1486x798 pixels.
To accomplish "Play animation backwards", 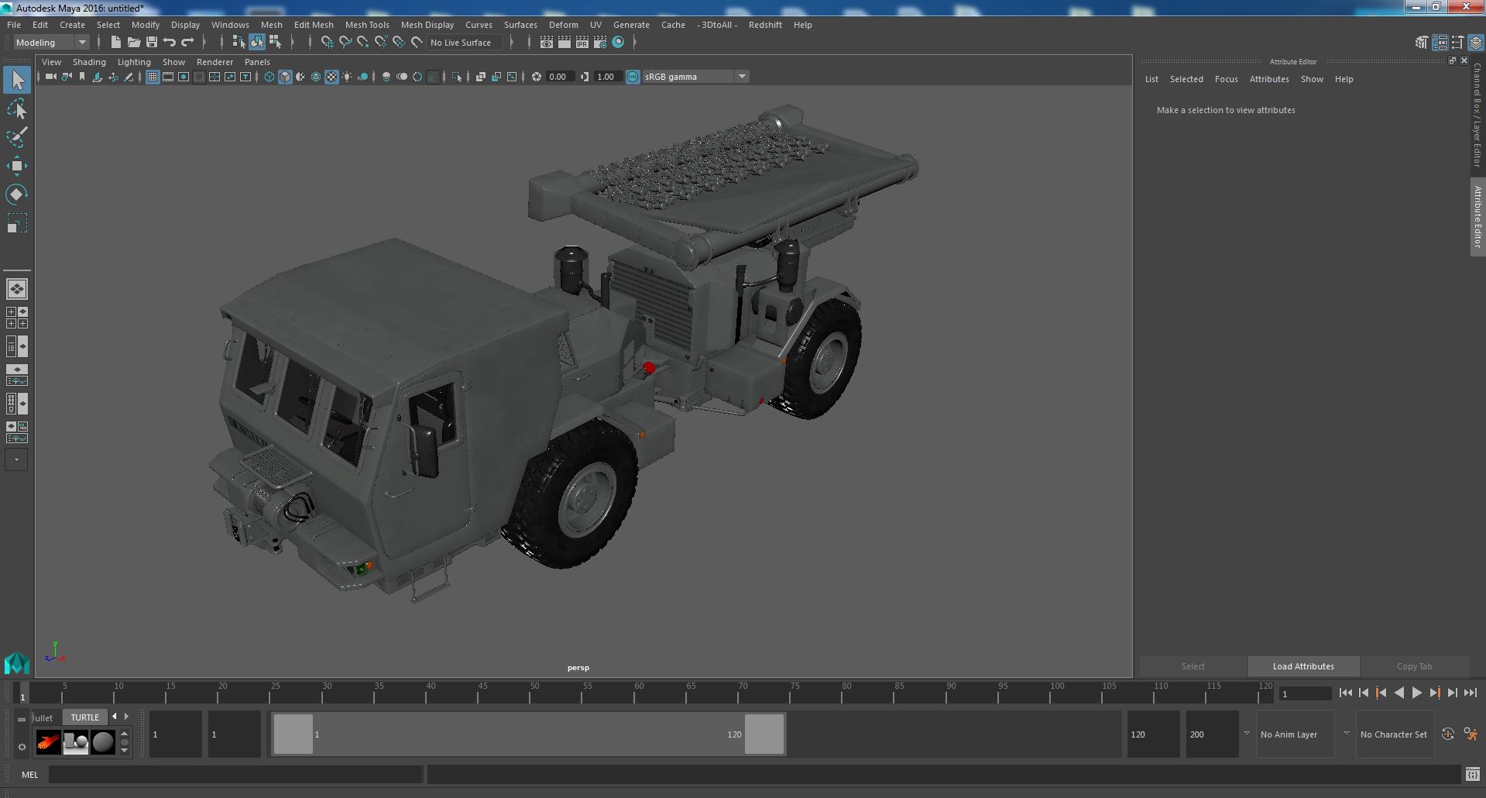I will [1398, 693].
